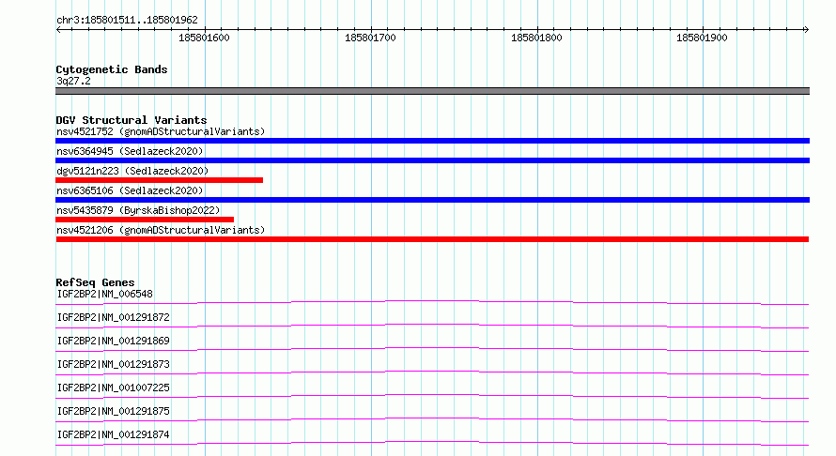Click ruler position label 185801700
The image size is (836, 456).
coord(370,38)
